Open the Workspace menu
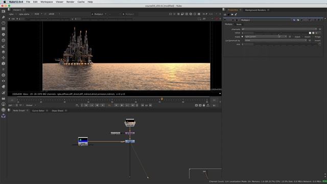Image resolution: width=327 pixels, height=184 pixels. (x=46, y=2)
